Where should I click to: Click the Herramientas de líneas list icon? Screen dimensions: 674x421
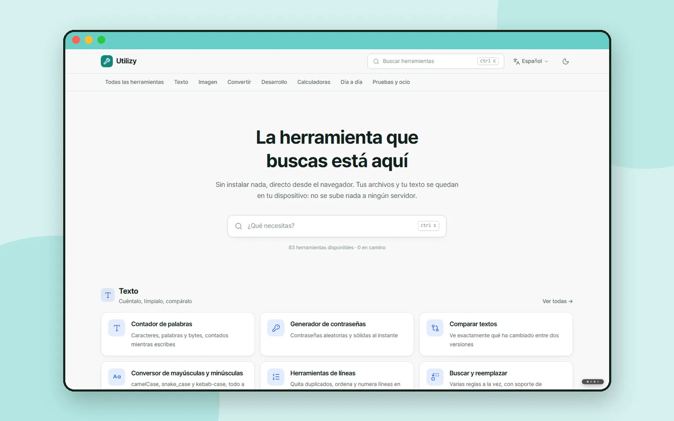[276, 377]
